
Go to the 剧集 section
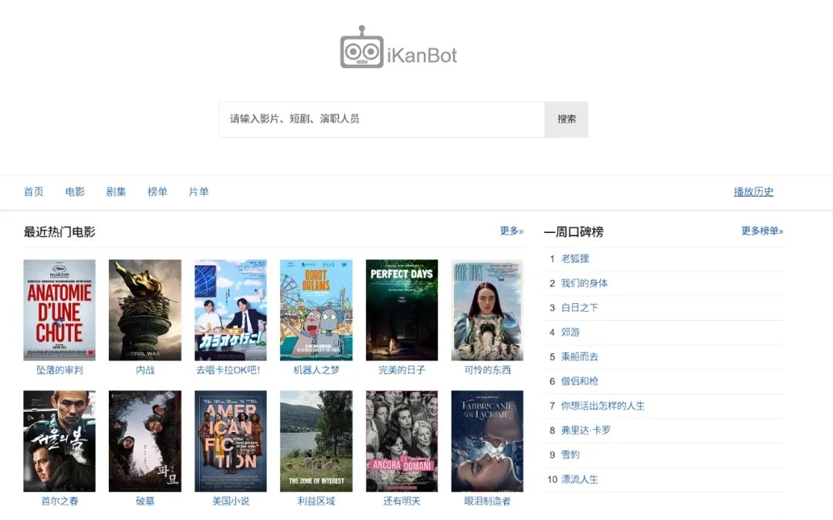pos(116,192)
